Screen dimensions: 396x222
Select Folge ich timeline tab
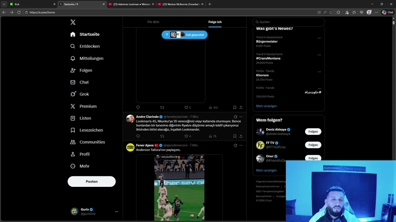[x=215, y=22]
